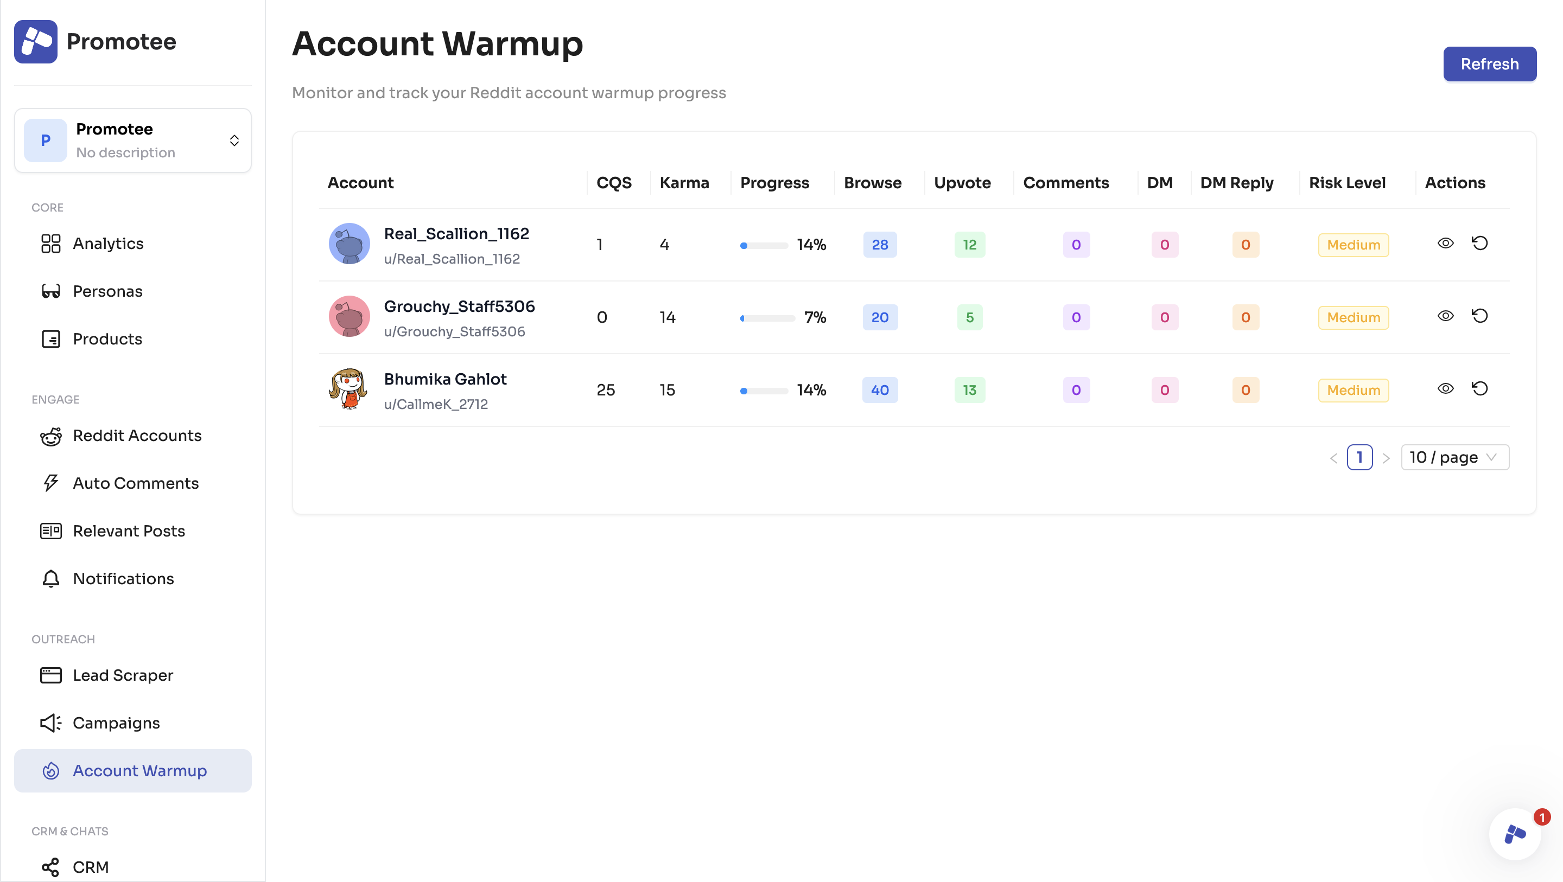Navigate to Auto Comments
Image resolution: width=1563 pixels, height=882 pixels.
(132, 483)
